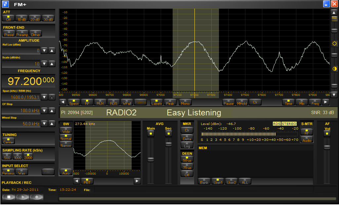
Task: Click the FM+ application logo icon
Action: coord(5,4)
